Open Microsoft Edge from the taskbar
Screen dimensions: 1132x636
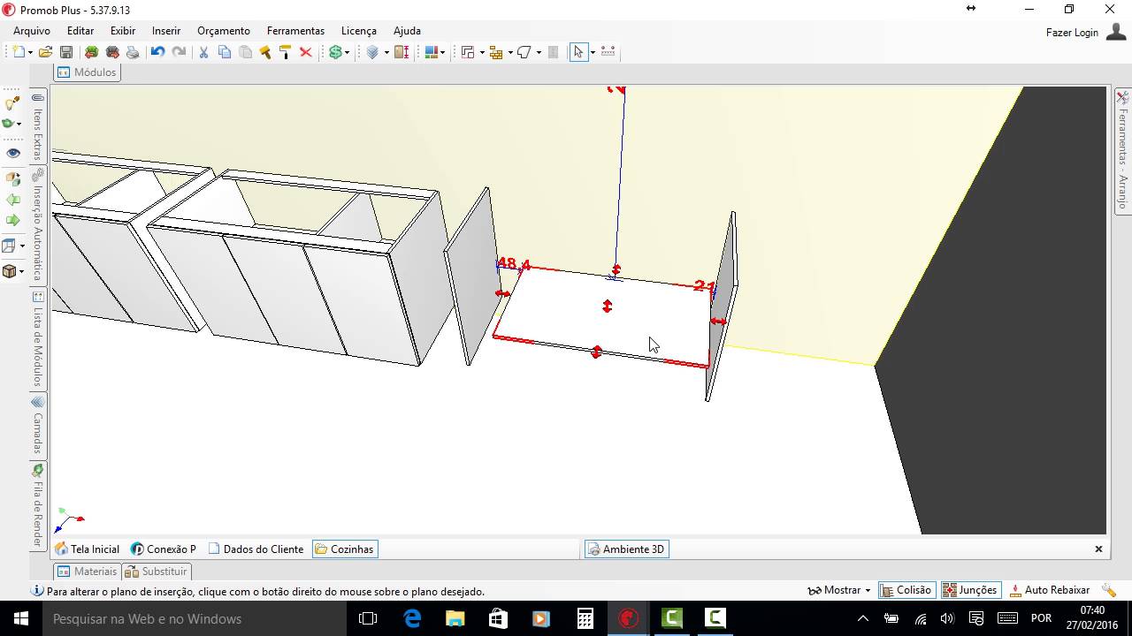coord(412,618)
